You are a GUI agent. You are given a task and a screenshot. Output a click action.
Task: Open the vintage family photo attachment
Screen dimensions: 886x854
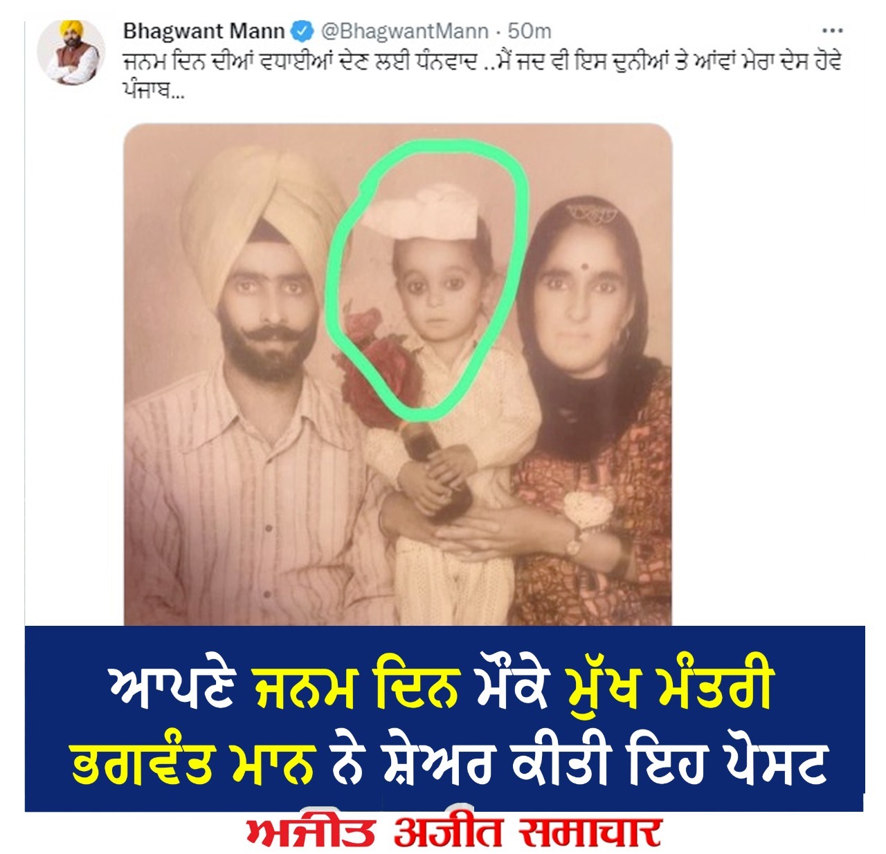398,375
